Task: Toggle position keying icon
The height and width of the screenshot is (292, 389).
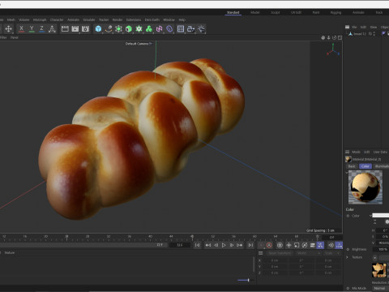Action: pos(289,245)
